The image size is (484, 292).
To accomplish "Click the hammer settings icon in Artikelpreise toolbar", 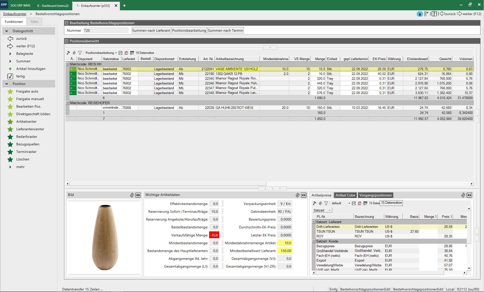I will click(314, 203).
